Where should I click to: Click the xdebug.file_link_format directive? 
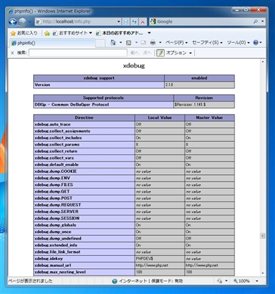[57, 252]
